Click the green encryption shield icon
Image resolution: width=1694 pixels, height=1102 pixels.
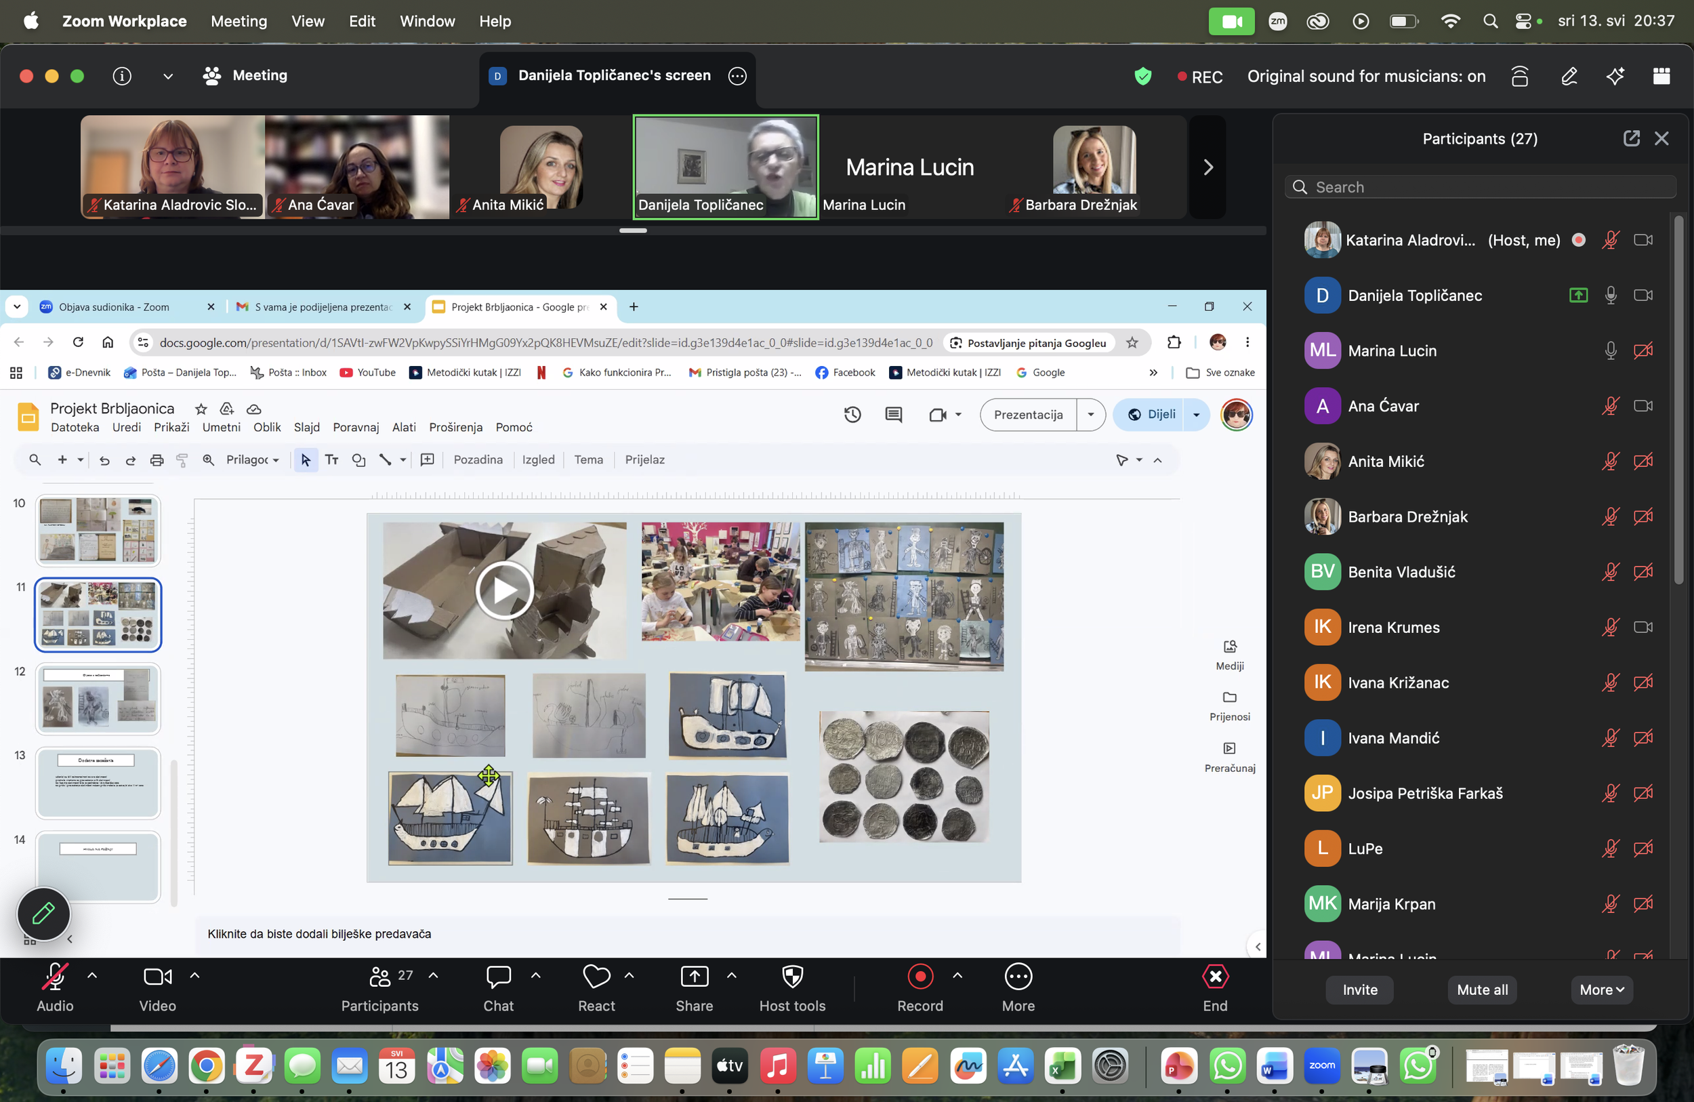point(1143,76)
